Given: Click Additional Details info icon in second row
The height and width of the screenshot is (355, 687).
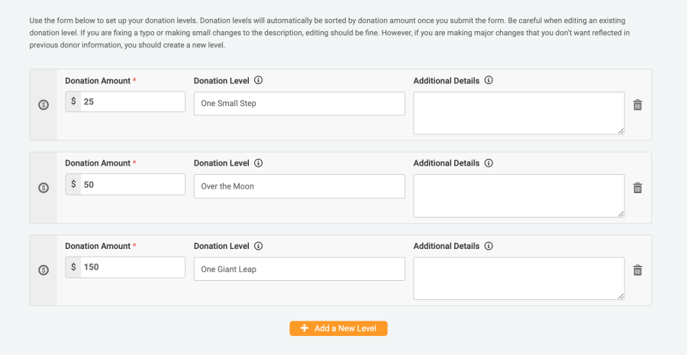Looking at the screenshot, I should [x=489, y=163].
